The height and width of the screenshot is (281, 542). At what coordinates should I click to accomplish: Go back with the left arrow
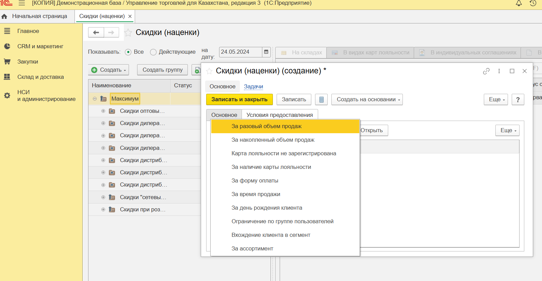[x=96, y=32]
